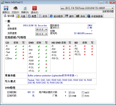Click the CD -Text write red cross
Viewport: 116px width, 105px height.
23,52
